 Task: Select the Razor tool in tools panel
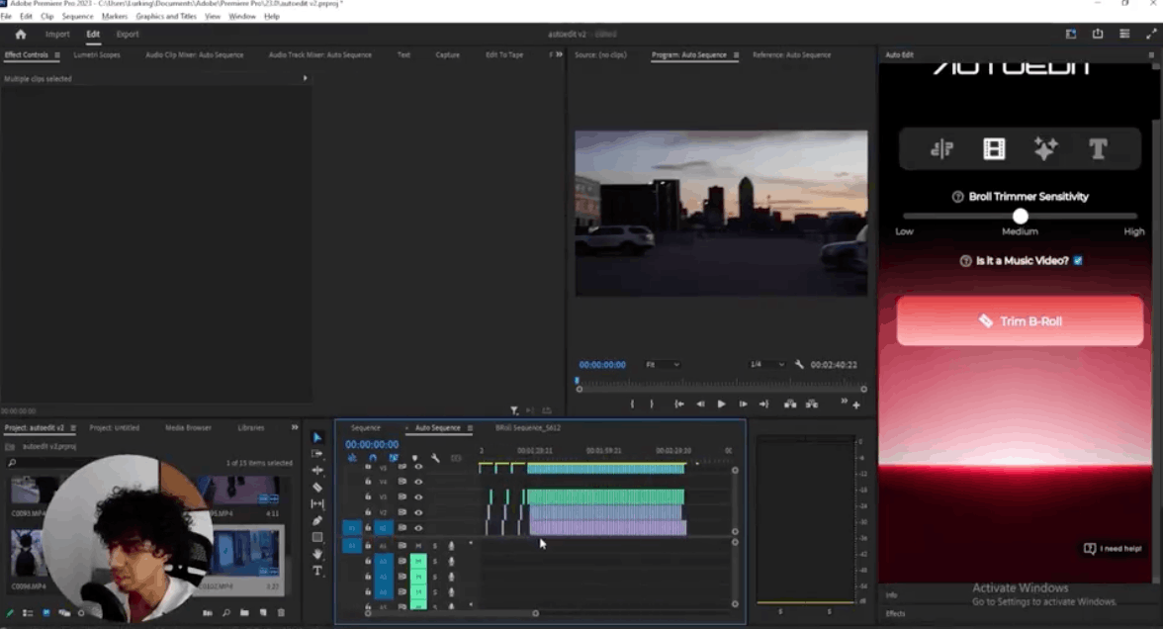click(317, 488)
